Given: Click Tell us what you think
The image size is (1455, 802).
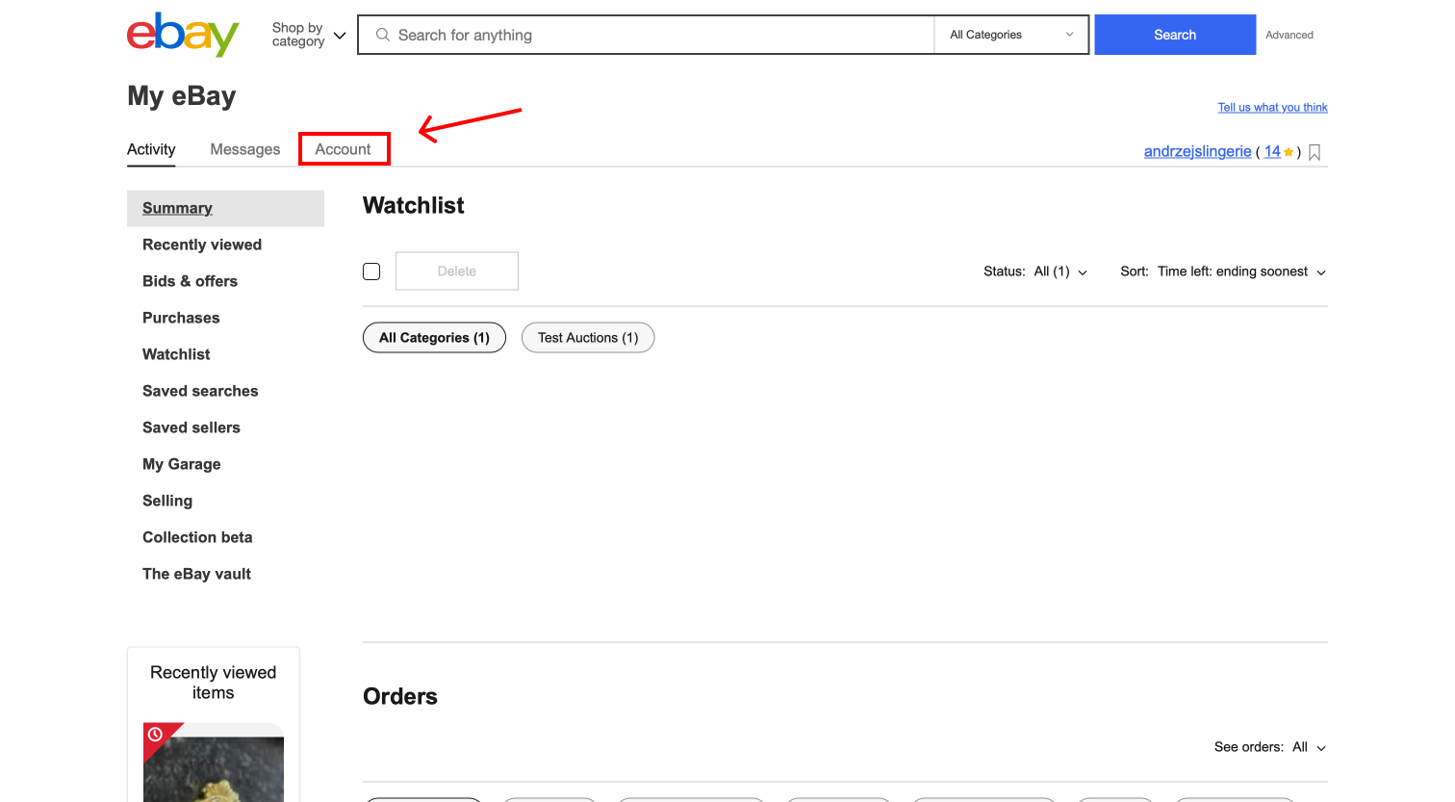Looking at the screenshot, I should click(1272, 107).
